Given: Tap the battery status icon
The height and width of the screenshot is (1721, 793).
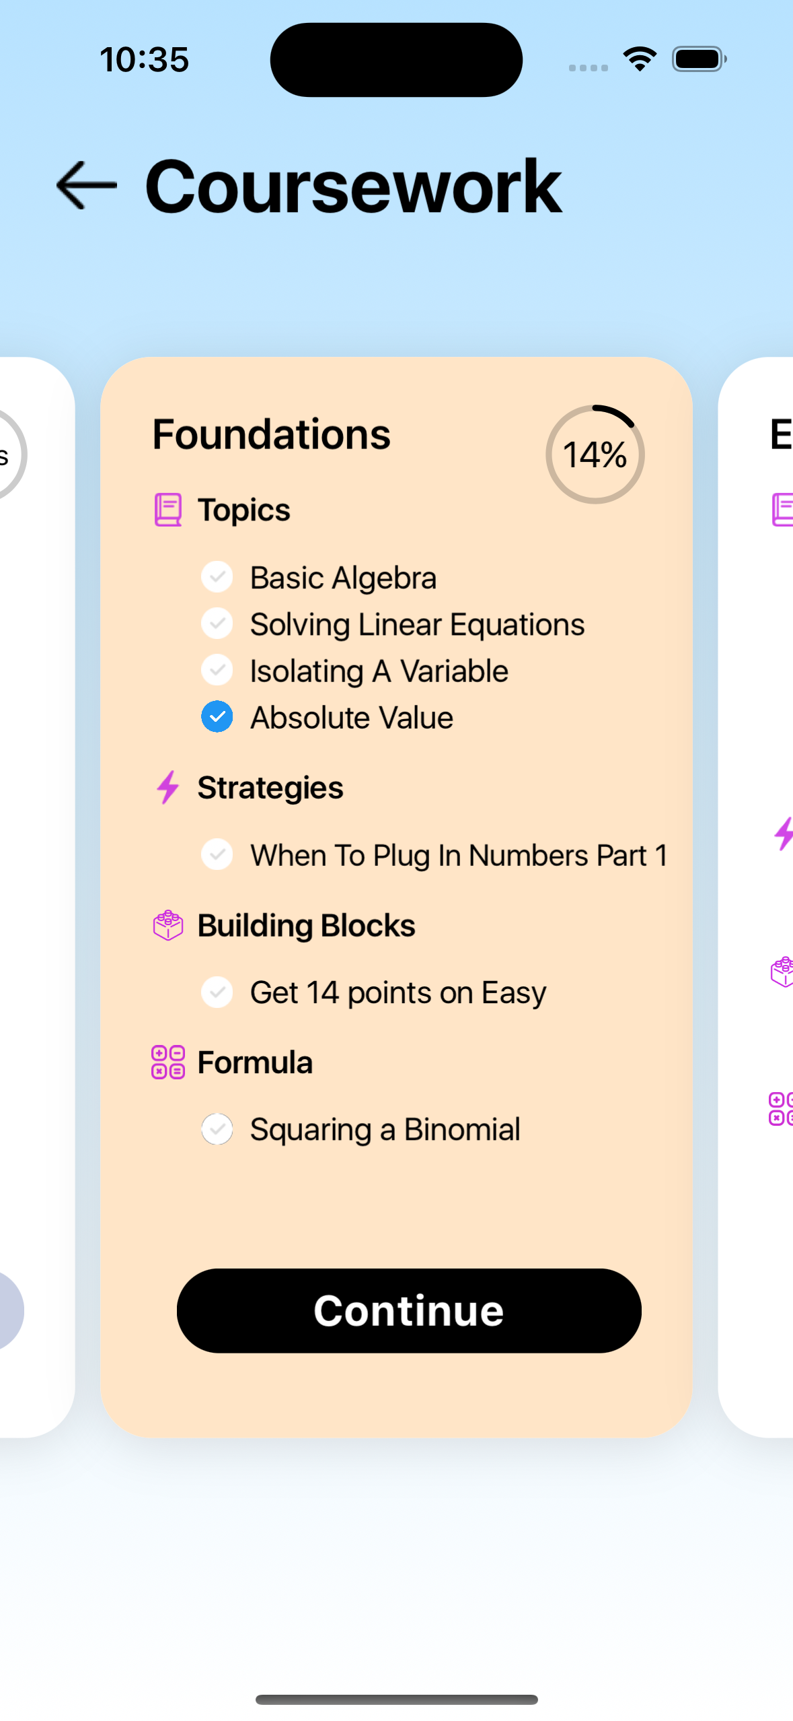Looking at the screenshot, I should pyautogui.click(x=700, y=59).
